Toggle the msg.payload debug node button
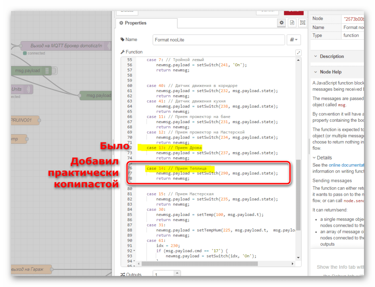This screenshot has width=375, height=287. coord(55,71)
